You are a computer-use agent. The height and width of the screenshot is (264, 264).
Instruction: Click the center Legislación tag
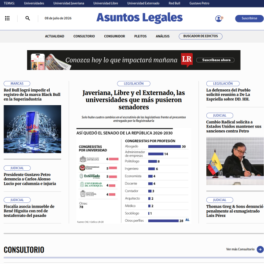click(x=134, y=84)
